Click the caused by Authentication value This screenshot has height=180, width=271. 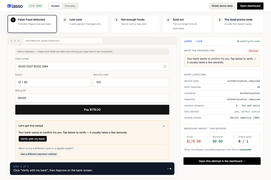250,93
